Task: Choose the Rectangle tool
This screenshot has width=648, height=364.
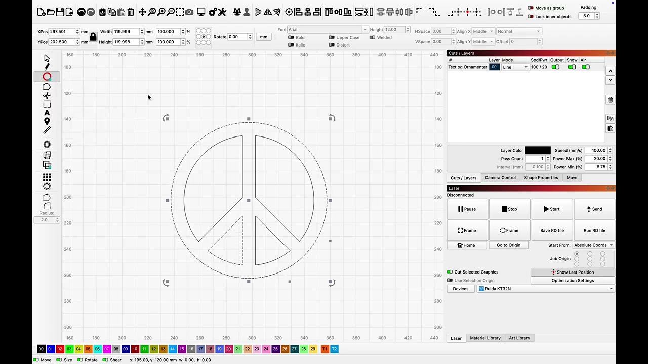Action: (x=47, y=105)
